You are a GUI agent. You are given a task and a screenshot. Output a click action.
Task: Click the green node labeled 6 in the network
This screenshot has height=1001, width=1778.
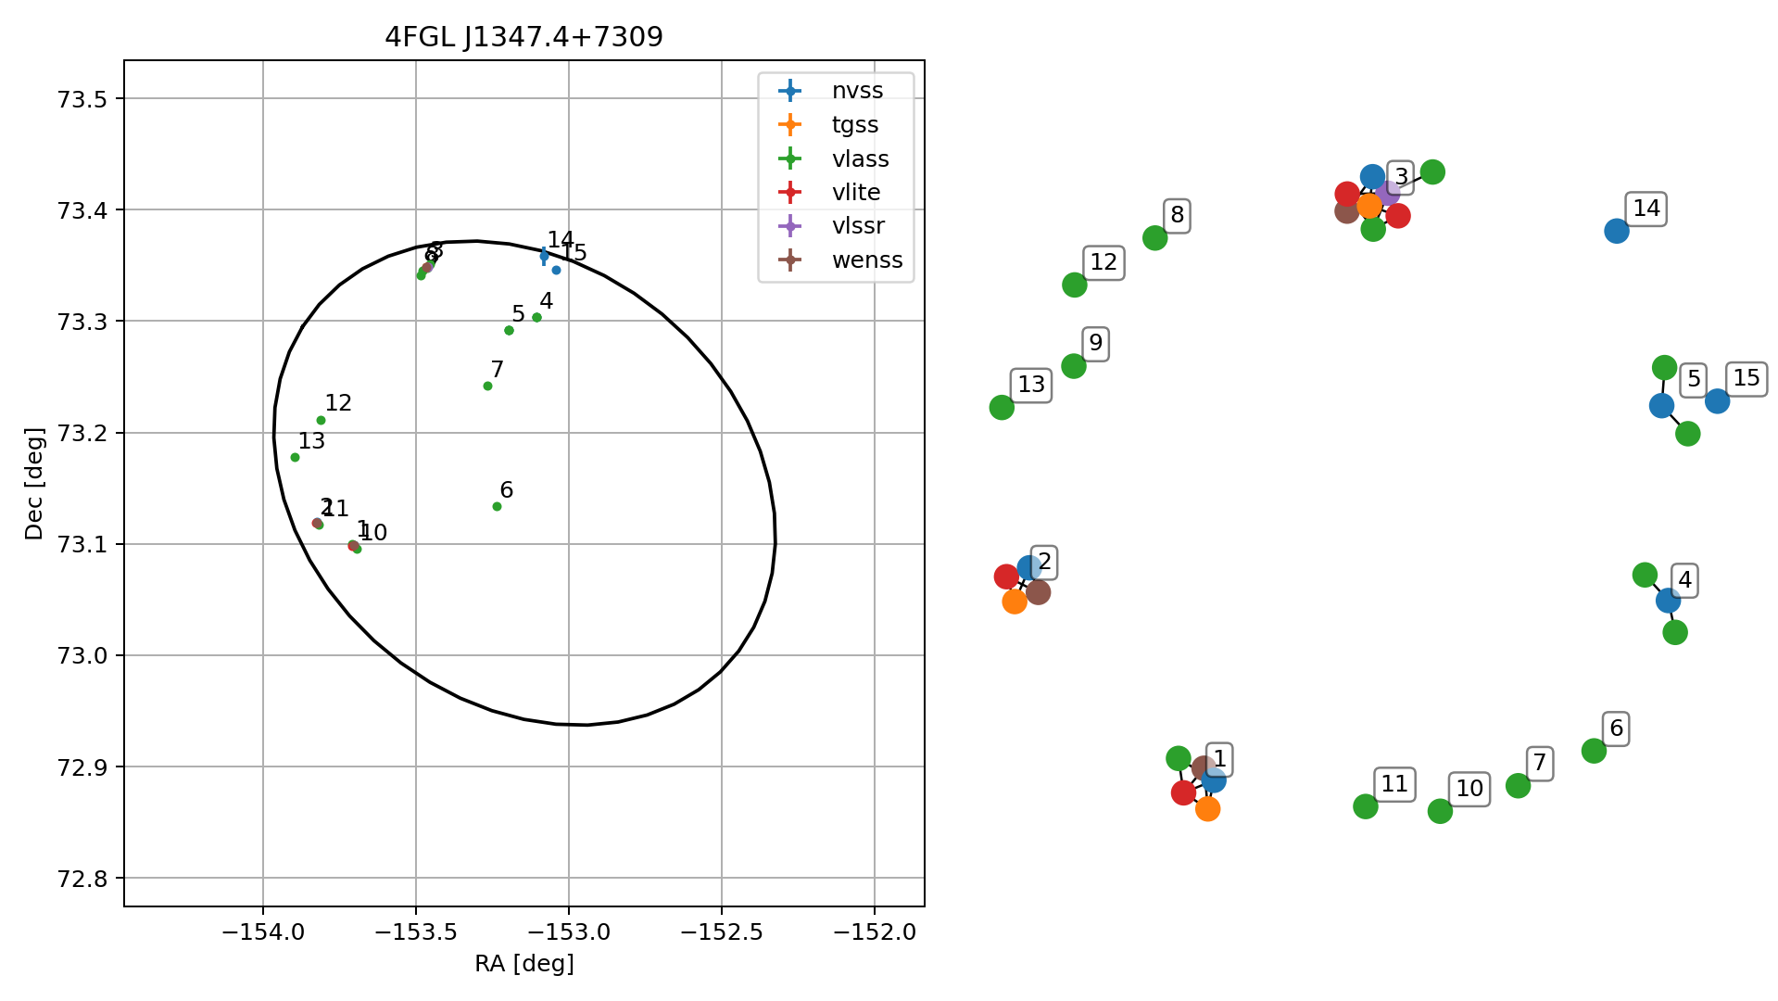[1594, 751]
